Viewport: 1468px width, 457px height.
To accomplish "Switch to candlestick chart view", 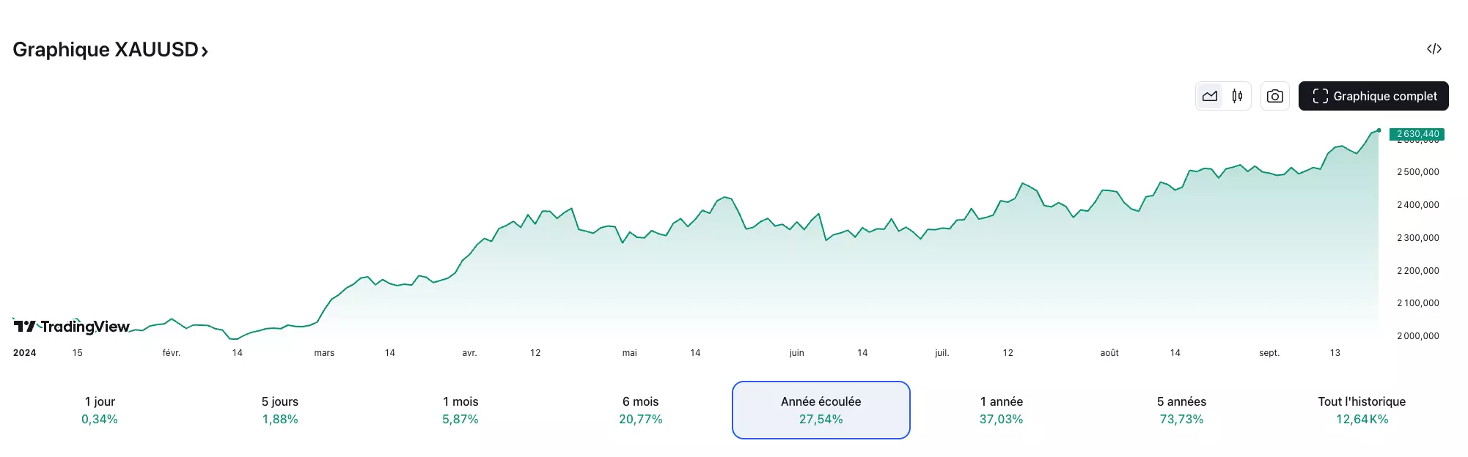I will 1237,96.
